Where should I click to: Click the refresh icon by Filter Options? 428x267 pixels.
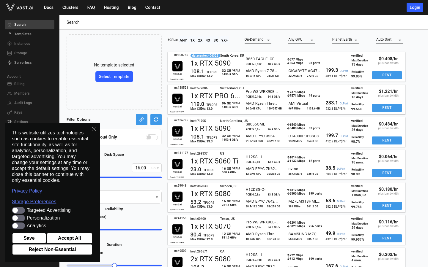coord(156,120)
